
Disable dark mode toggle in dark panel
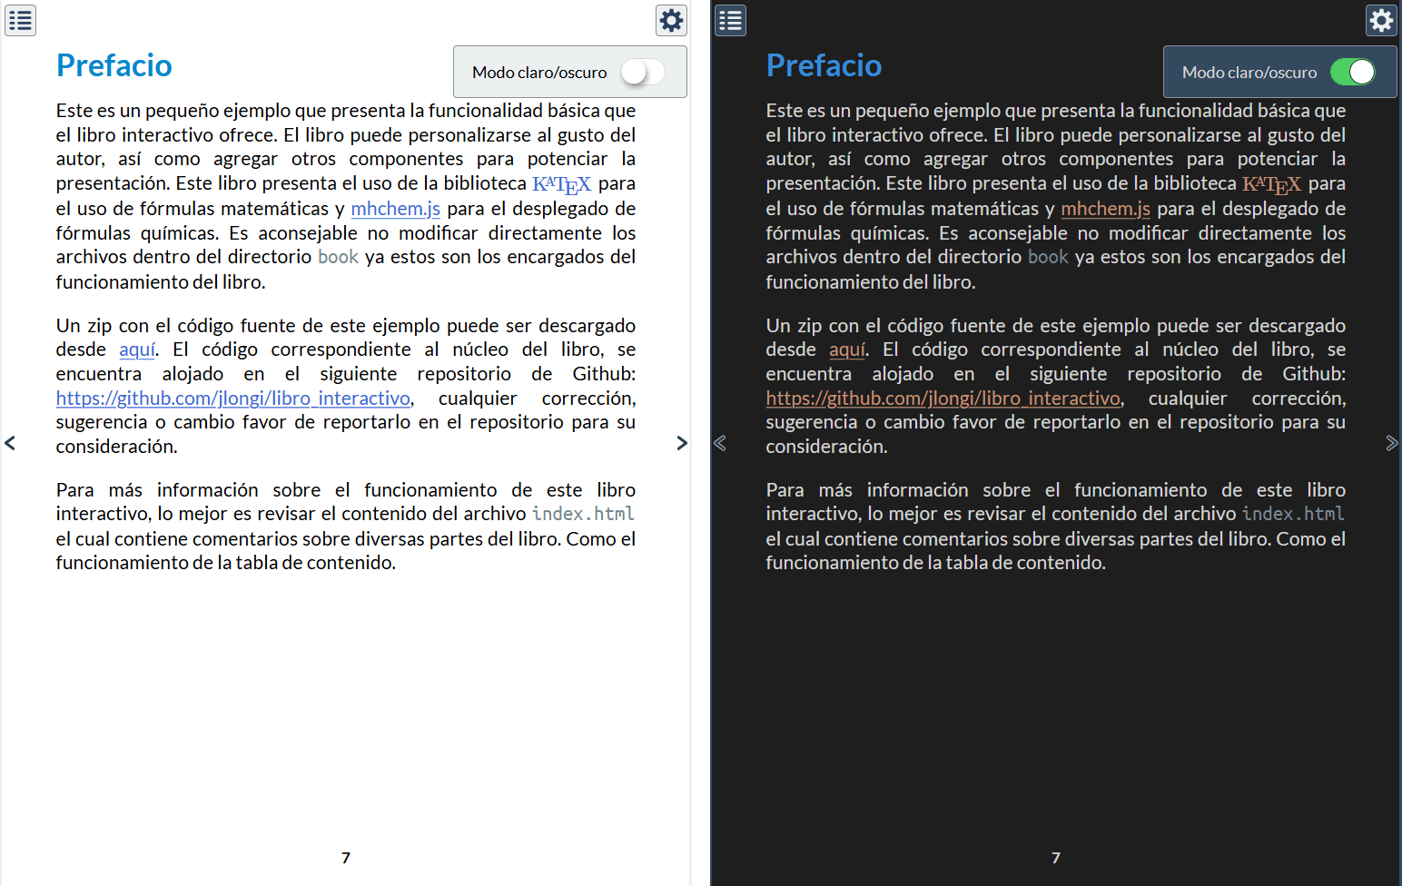click(1352, 72)
